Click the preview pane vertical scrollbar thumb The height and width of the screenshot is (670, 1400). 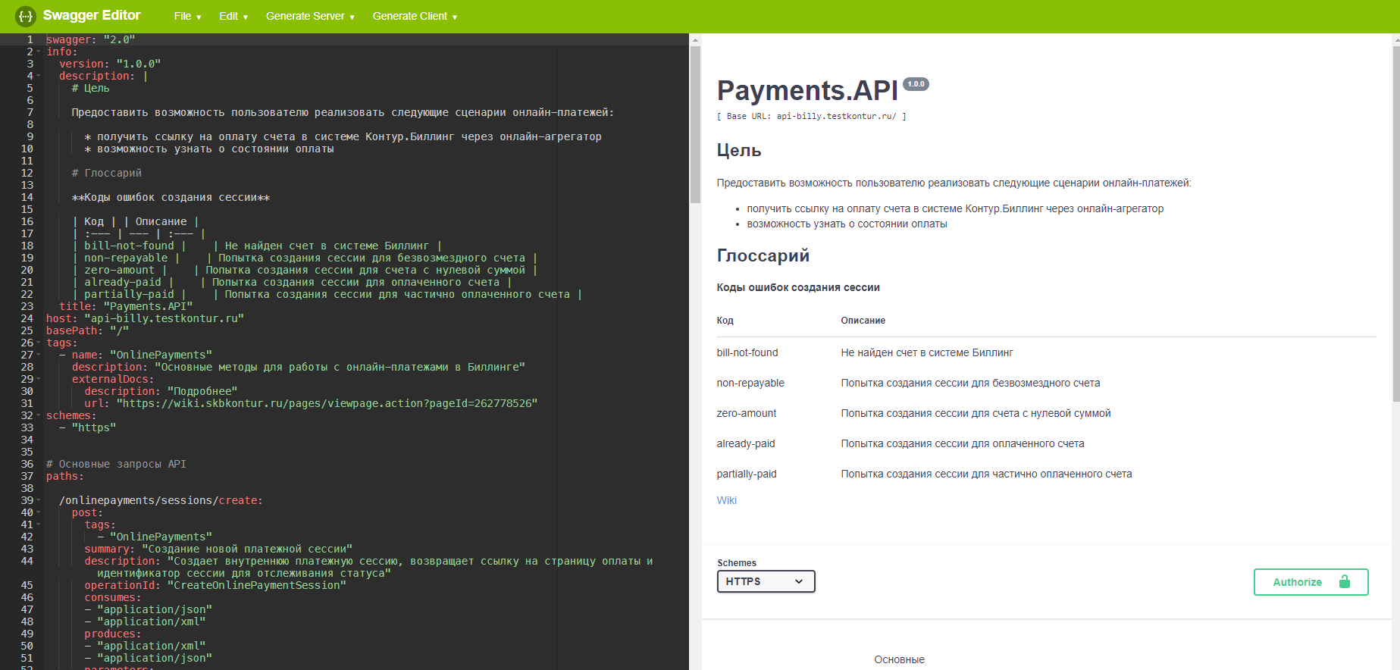point(1396,224)
